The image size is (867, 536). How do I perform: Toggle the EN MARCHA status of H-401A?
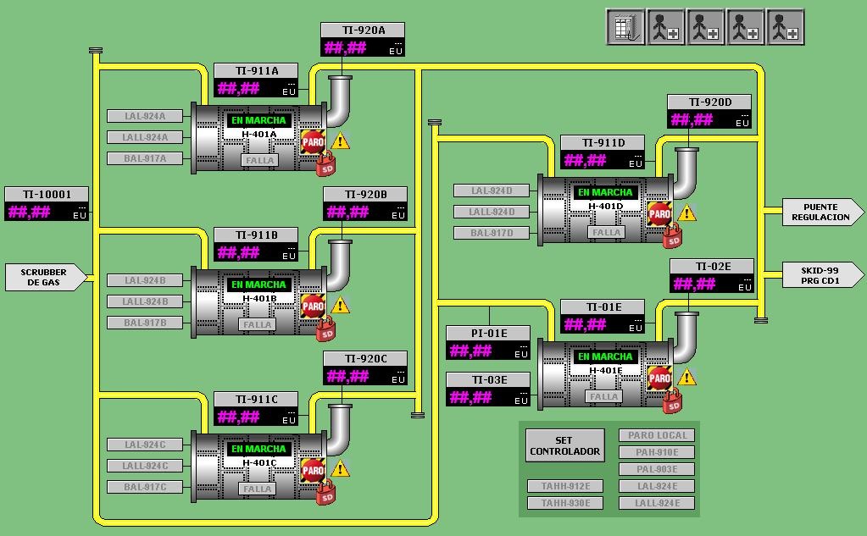coord(258,120)
